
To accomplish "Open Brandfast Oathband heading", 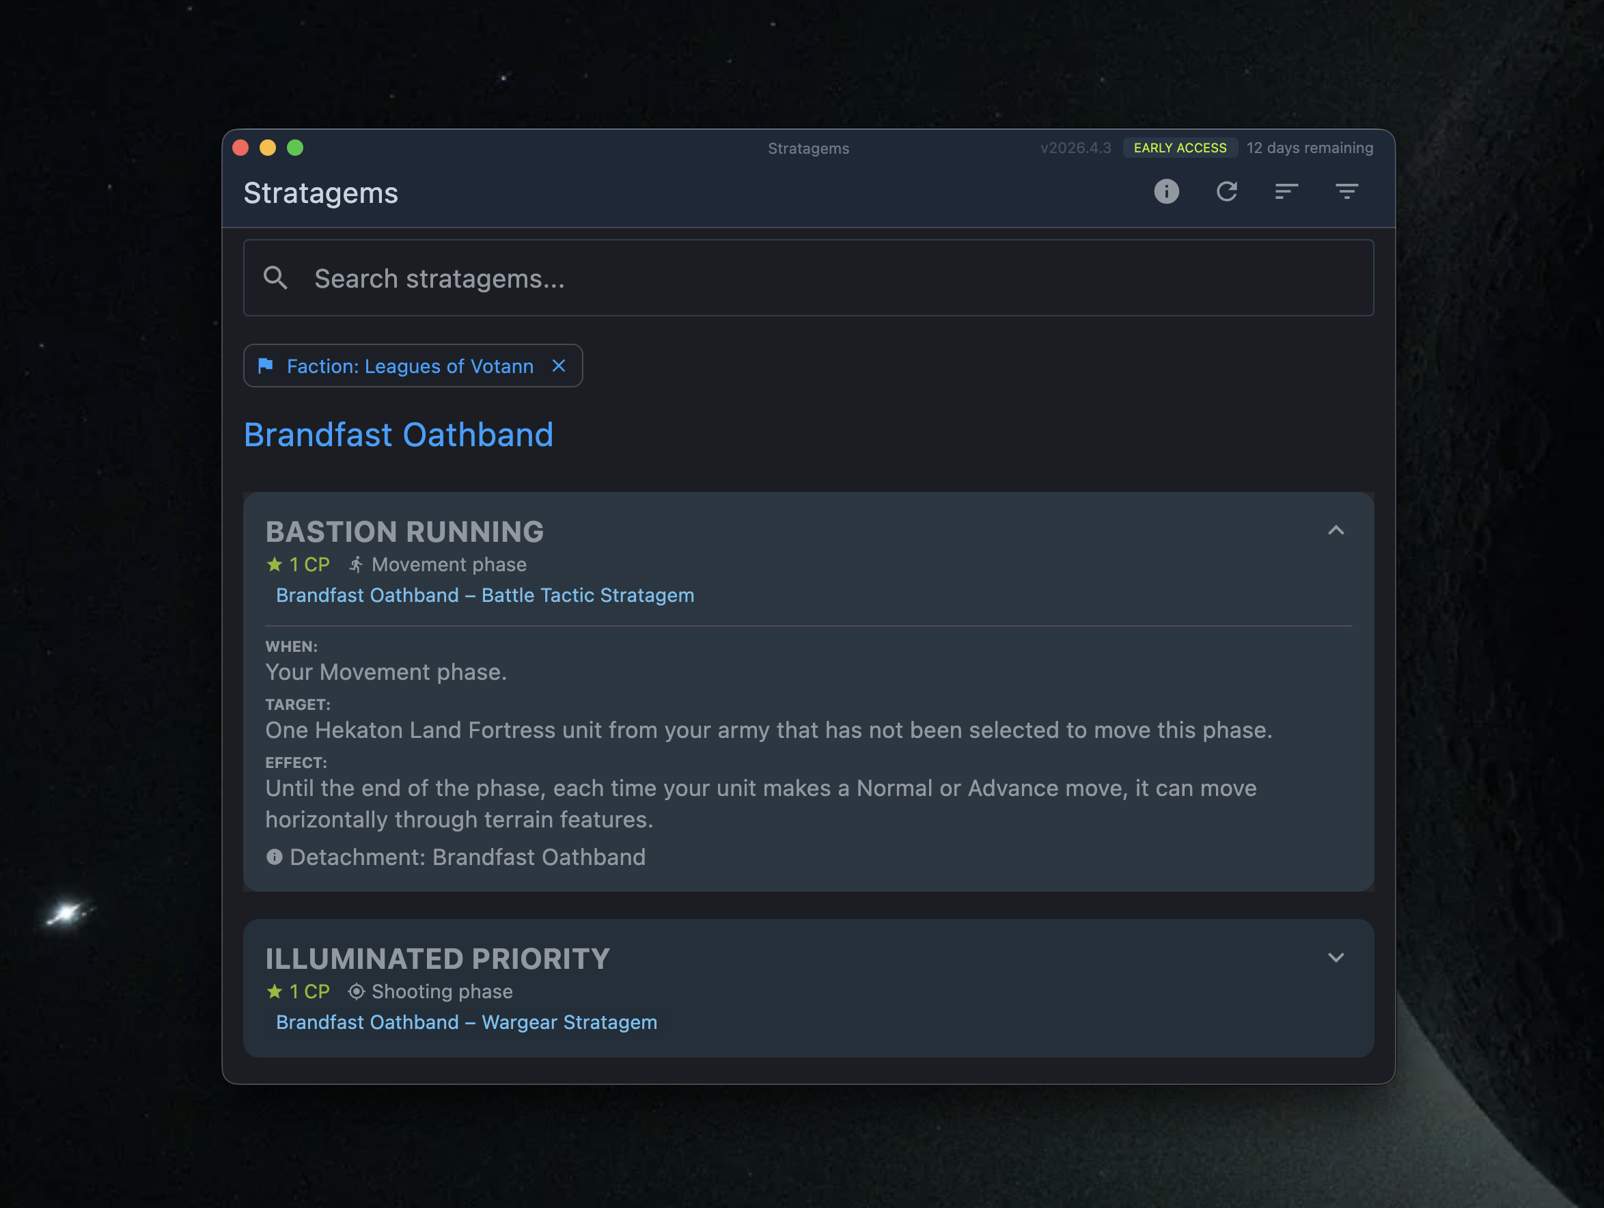I will pyautogui.click(x=398, y=435).
